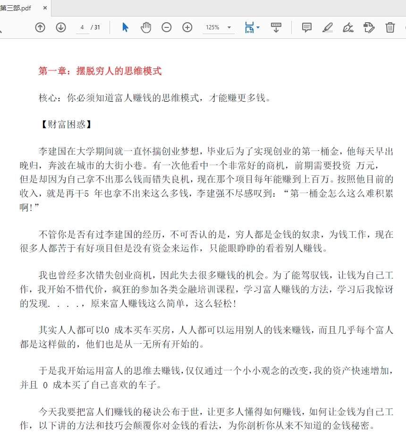Image resolution: width=406 pixels, height=443 pixels.
Task: Click the red chapter heading 第一章
Action: 100,71
